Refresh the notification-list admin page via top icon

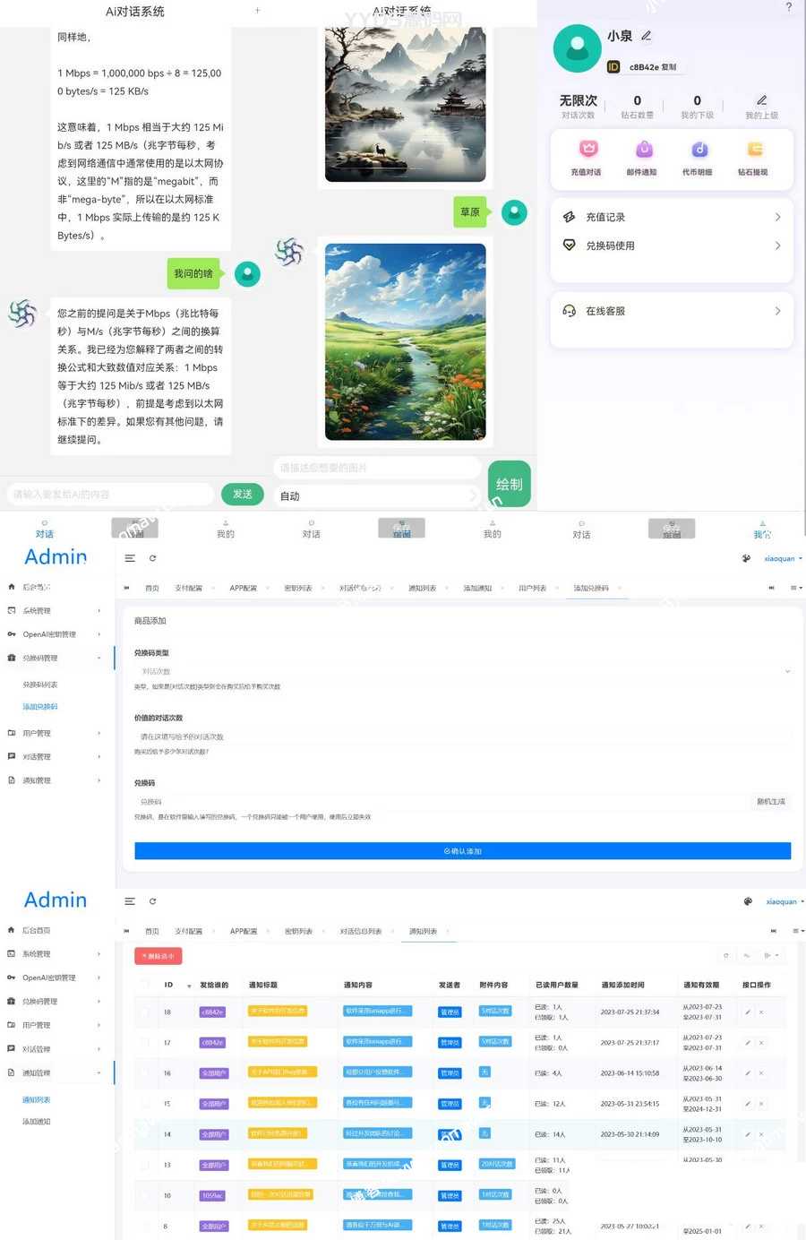pos(152,901)
